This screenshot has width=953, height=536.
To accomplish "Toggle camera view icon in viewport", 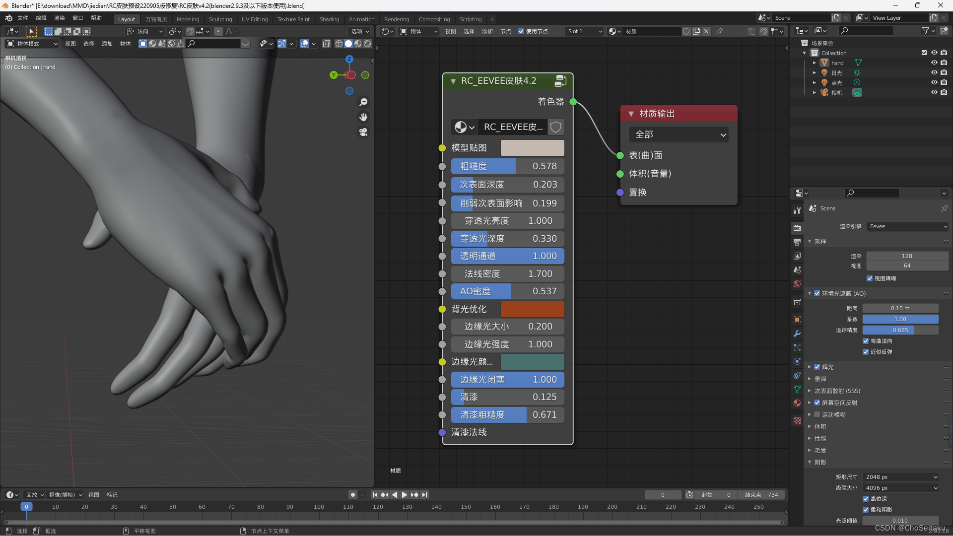I will (363, 133).
